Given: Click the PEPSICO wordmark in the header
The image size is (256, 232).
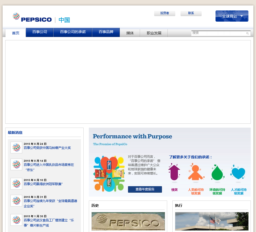Looking at the screenshot, I should pos(36,20).
